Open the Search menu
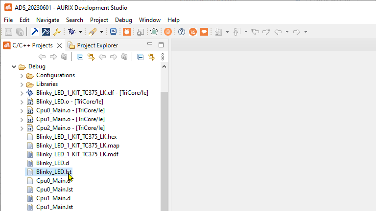 point(74,20)
